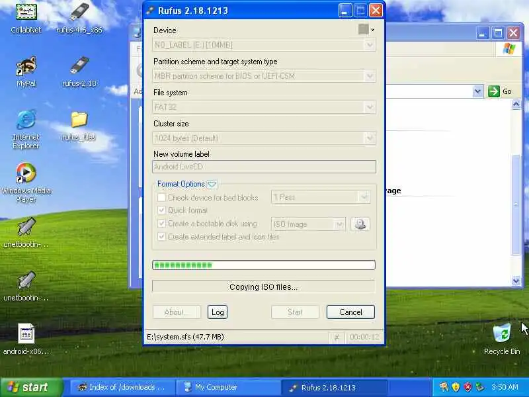Click the My Computer vertical scrollbar thumb
529x397 pixels.
(x=516, y=204)
